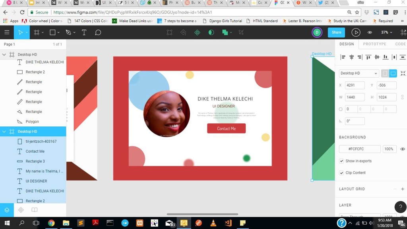
Task: Click the #FCFCFC background color field
Action: coord(360,149)
